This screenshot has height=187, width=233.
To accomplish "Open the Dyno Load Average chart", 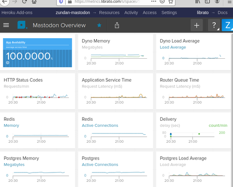I will (x=193, y=52).
